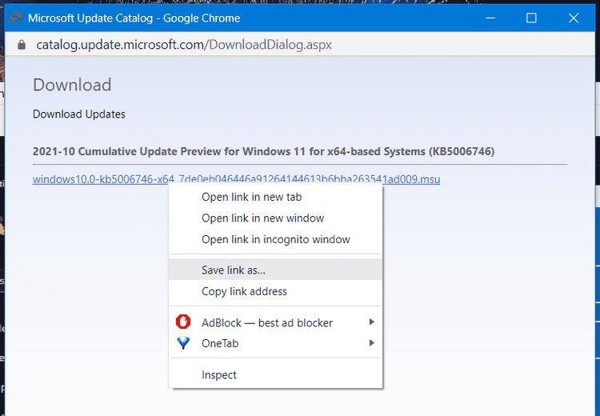Select 'Copy link address' menu entry

click(275, 291)
